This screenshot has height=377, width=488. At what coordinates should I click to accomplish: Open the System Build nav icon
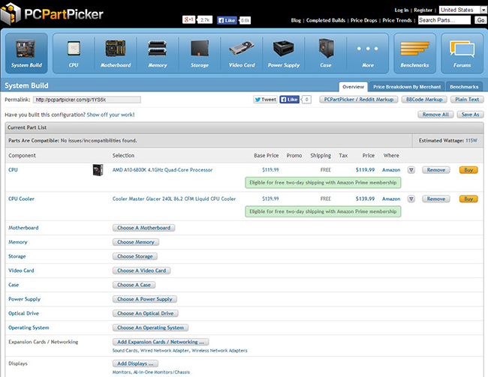pyautogui.click(x=26, y=53)
